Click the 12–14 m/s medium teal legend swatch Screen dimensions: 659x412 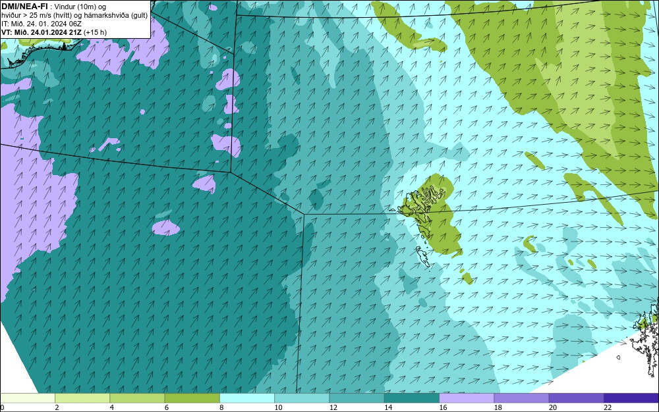click(357, 398)
